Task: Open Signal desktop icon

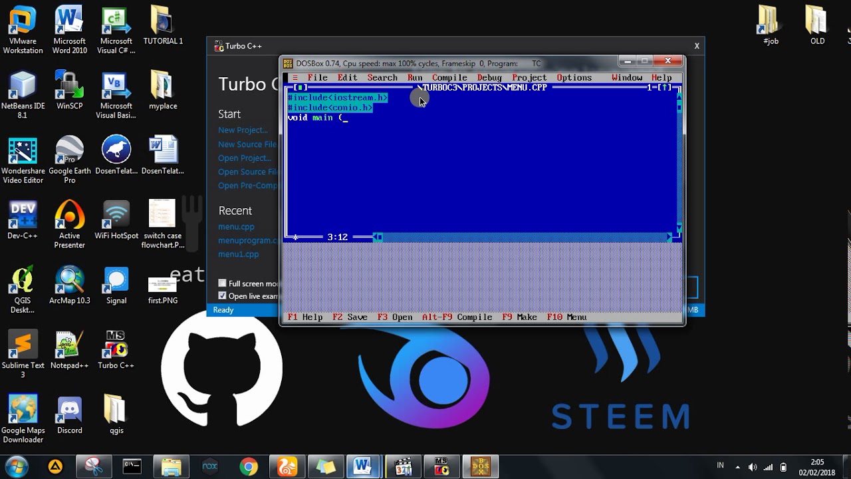Action: click(x=116, y=285)
